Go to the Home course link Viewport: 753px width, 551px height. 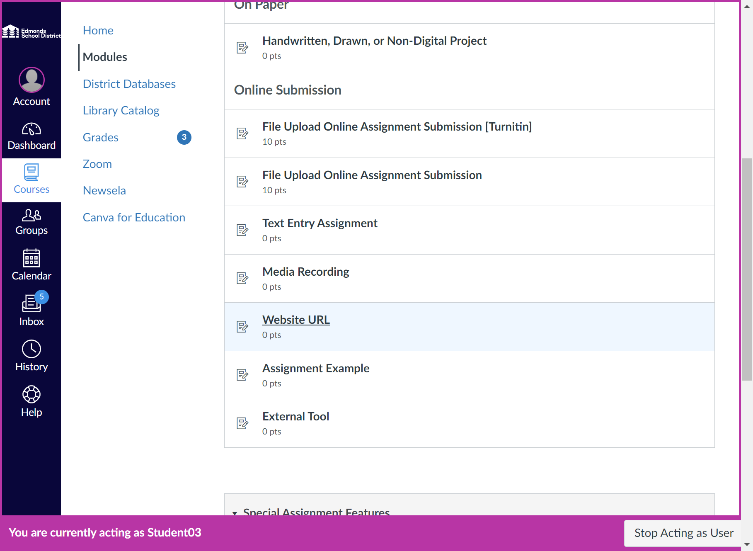(98, 30)
